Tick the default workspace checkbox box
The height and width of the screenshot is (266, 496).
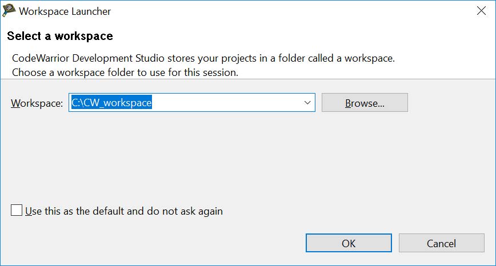tap(17, 211)
